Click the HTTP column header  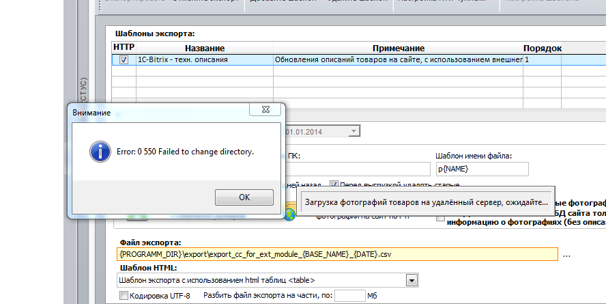tap(124, 47)
